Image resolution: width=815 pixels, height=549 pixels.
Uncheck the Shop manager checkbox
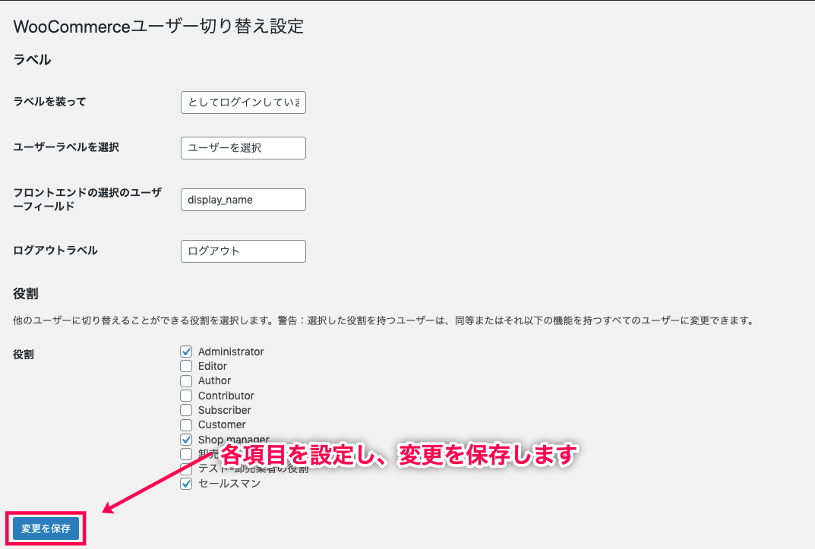click(x=186, y=440)
